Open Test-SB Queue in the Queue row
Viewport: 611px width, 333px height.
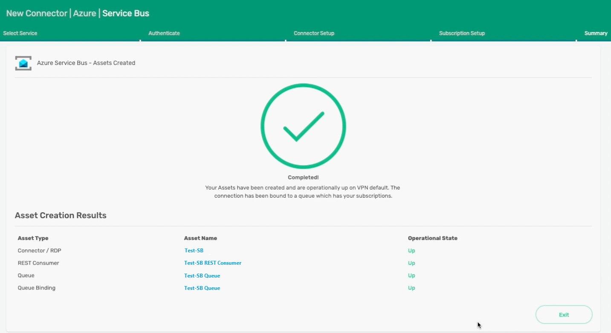[x=202, y=276]
